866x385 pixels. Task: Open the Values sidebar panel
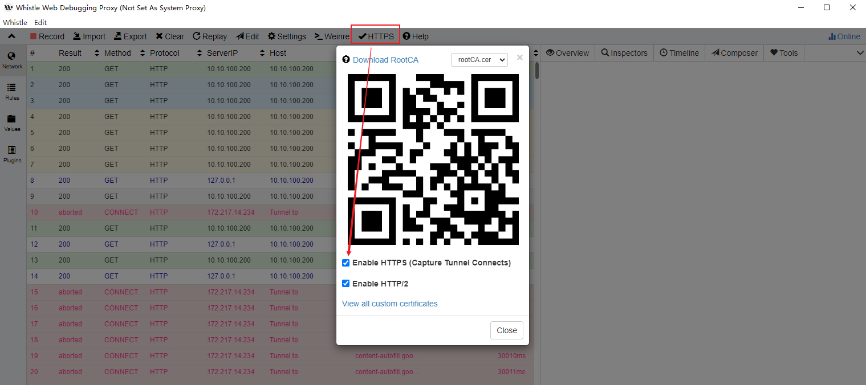coord(12,122)
